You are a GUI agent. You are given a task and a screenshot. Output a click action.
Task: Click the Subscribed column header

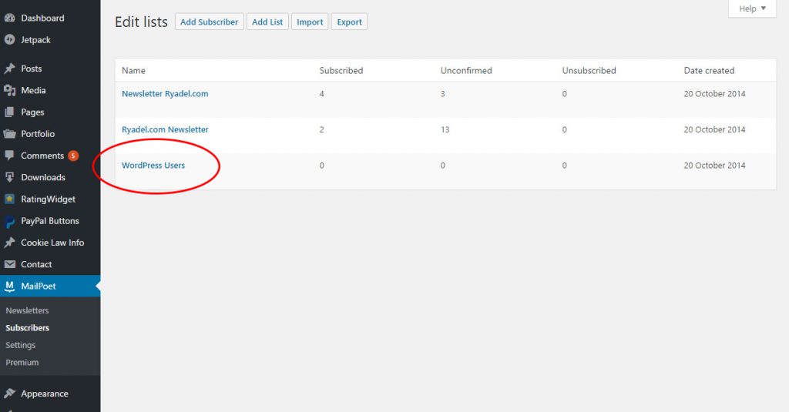point(341,70)
